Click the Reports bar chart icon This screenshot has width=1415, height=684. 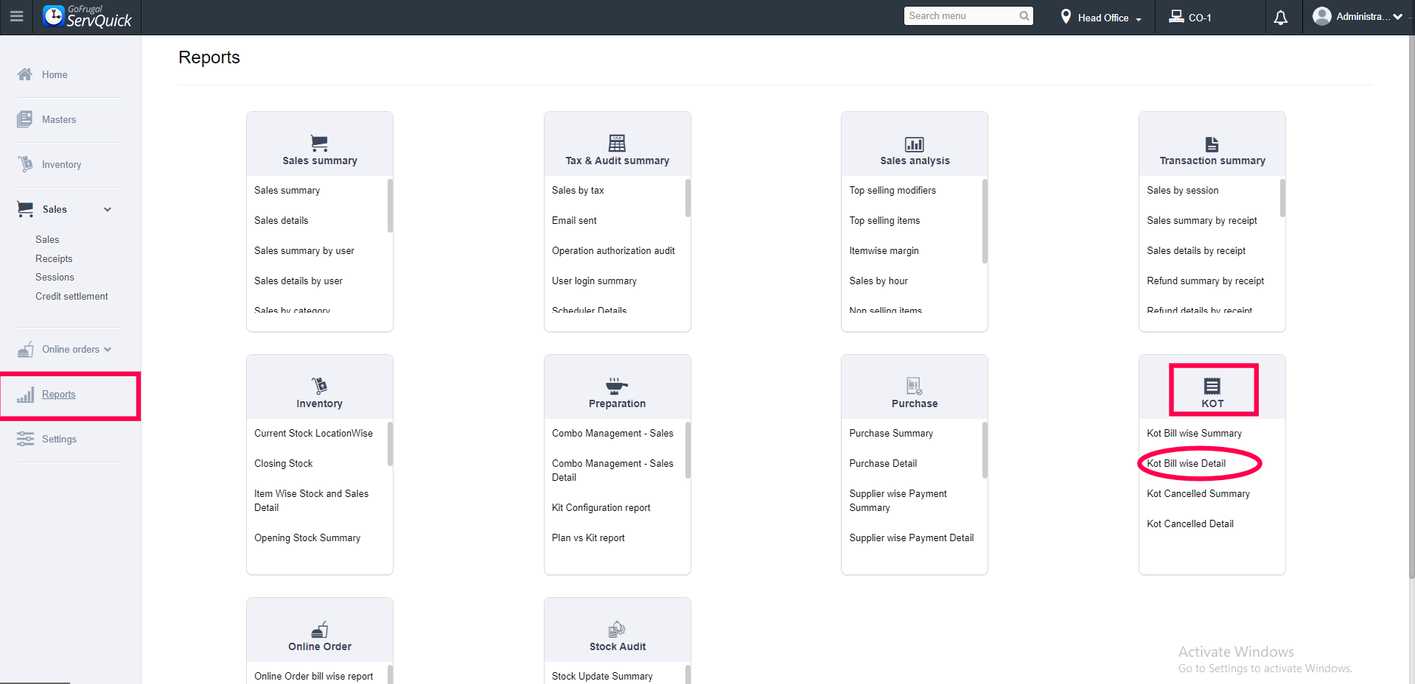(25, 395)
